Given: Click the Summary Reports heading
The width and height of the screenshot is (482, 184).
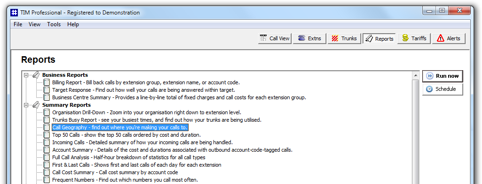Looking at the screenshot, I should [x=66, y=105].
